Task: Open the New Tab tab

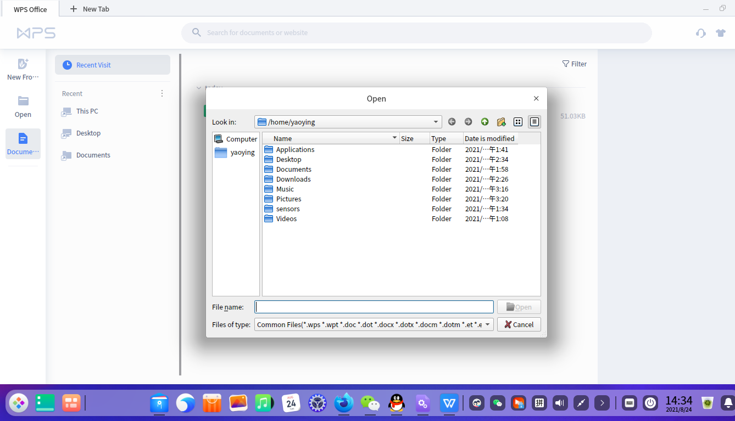Action: (90, 9)
